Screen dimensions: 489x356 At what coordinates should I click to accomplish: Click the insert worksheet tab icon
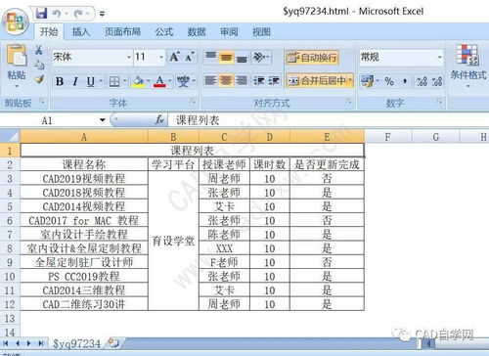point(113,343)
